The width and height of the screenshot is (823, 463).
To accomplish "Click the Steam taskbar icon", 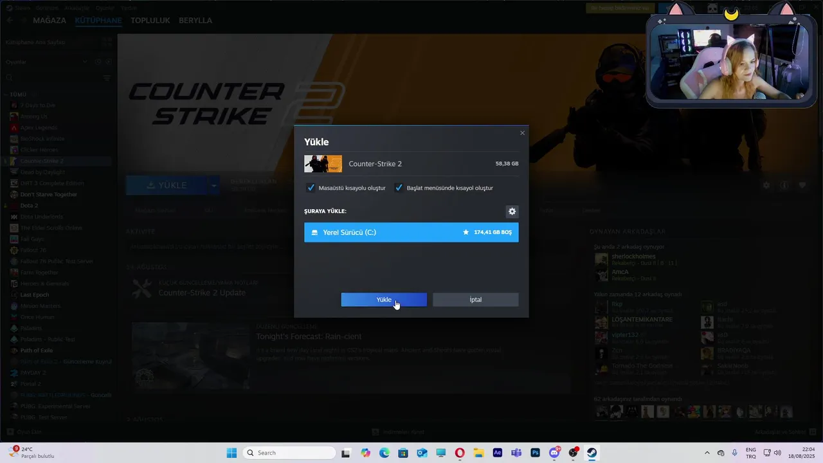I will (592, 453).
